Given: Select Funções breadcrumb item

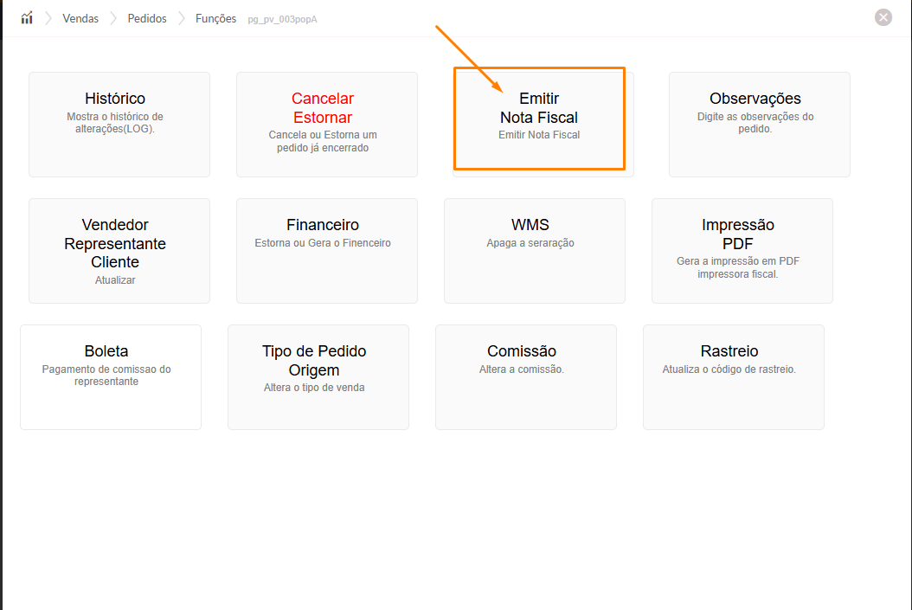Looking at the screenshot, I should click(215, 18).
